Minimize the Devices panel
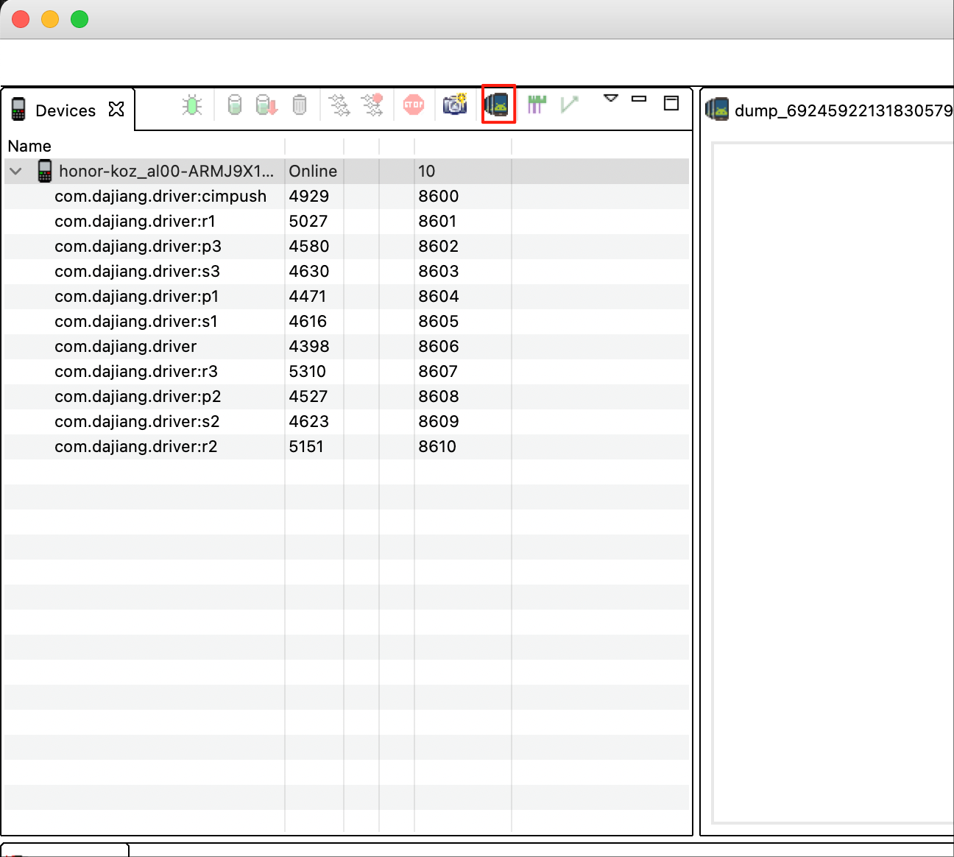 [x=639, y=98]
